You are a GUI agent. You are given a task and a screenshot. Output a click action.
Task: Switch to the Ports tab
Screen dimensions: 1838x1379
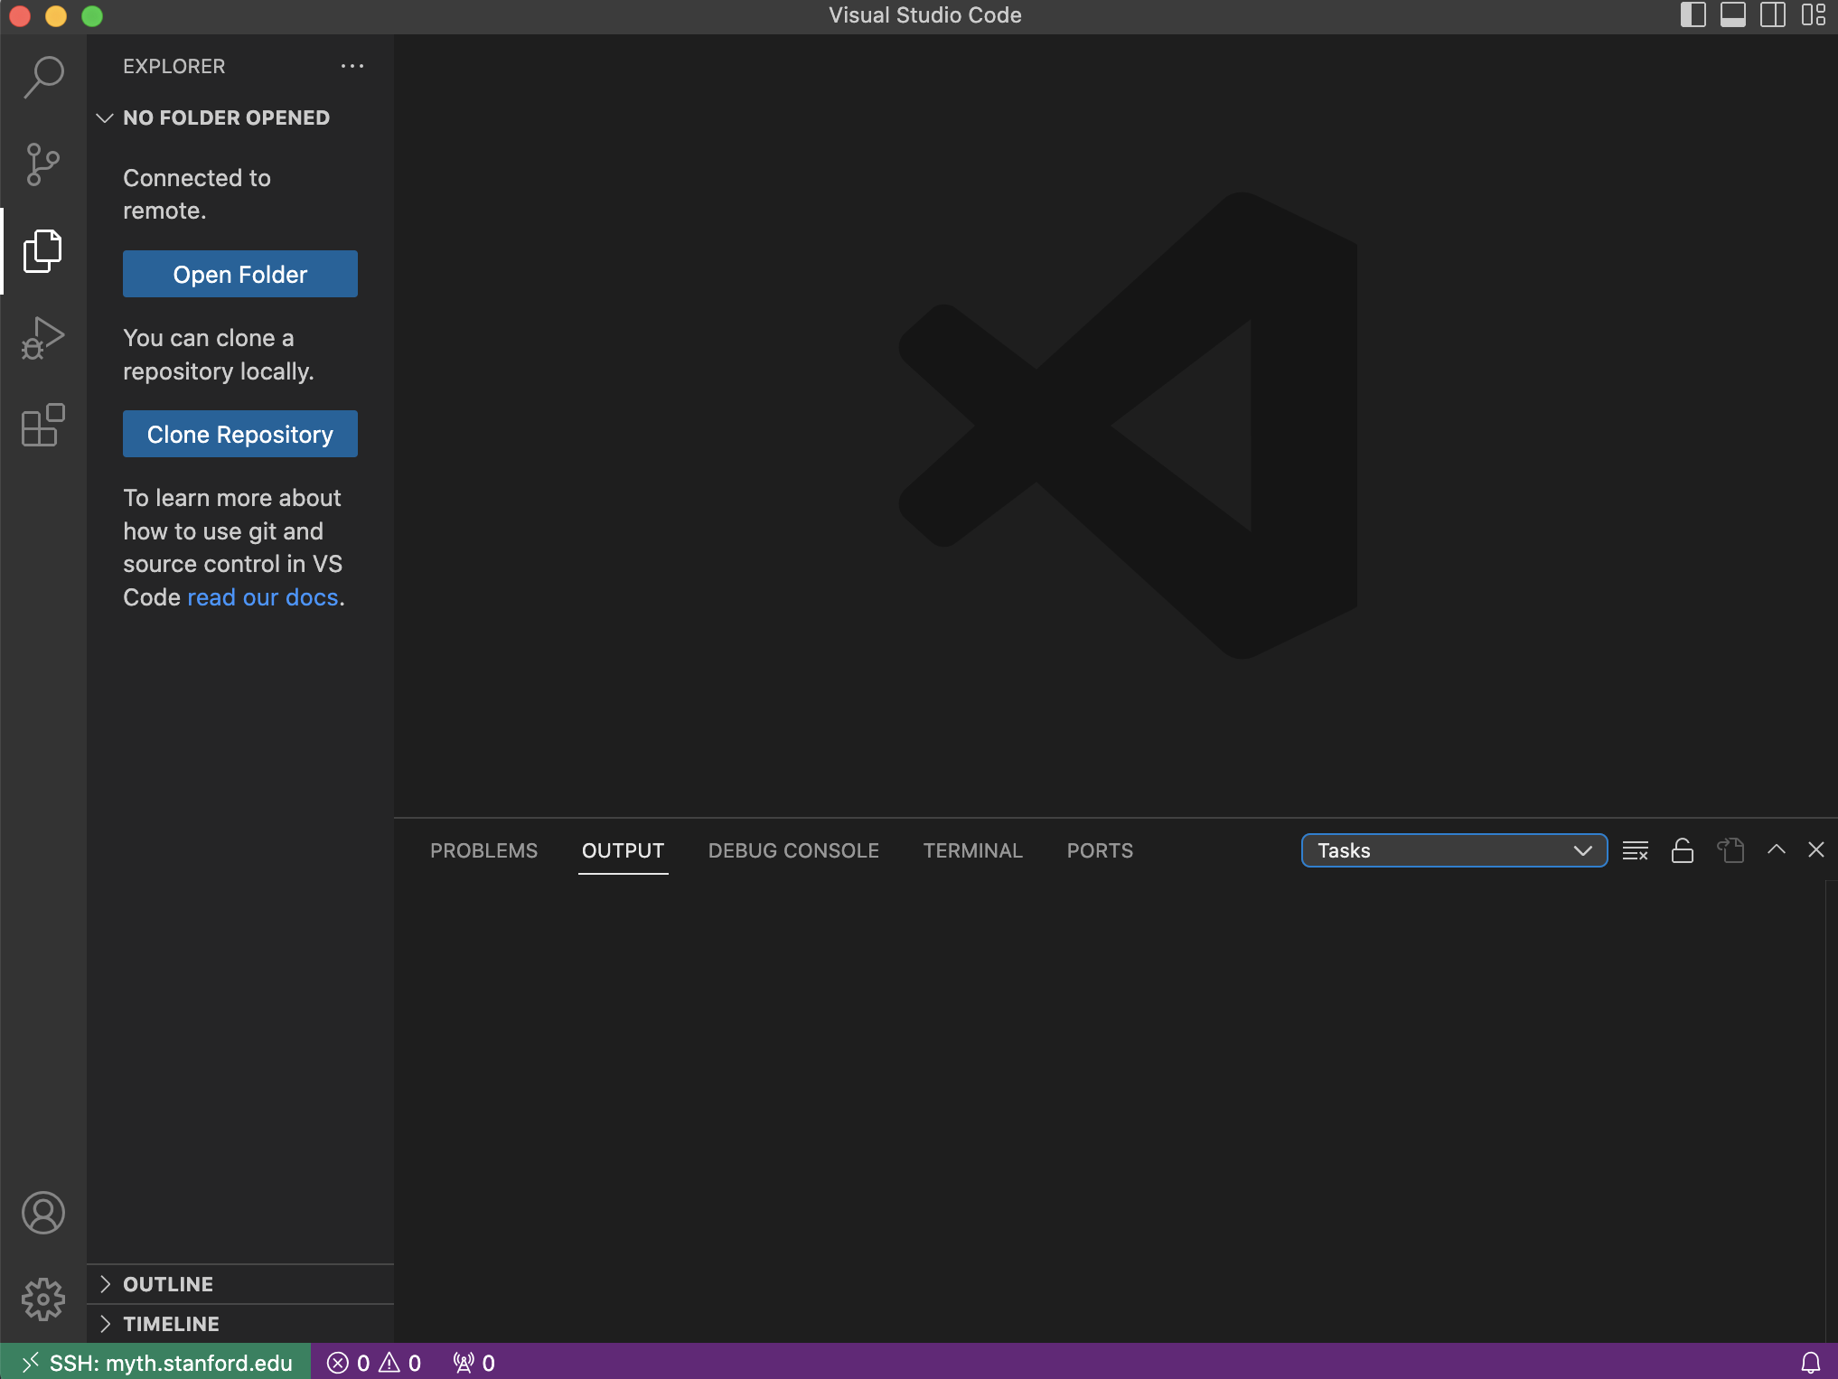1100,850
